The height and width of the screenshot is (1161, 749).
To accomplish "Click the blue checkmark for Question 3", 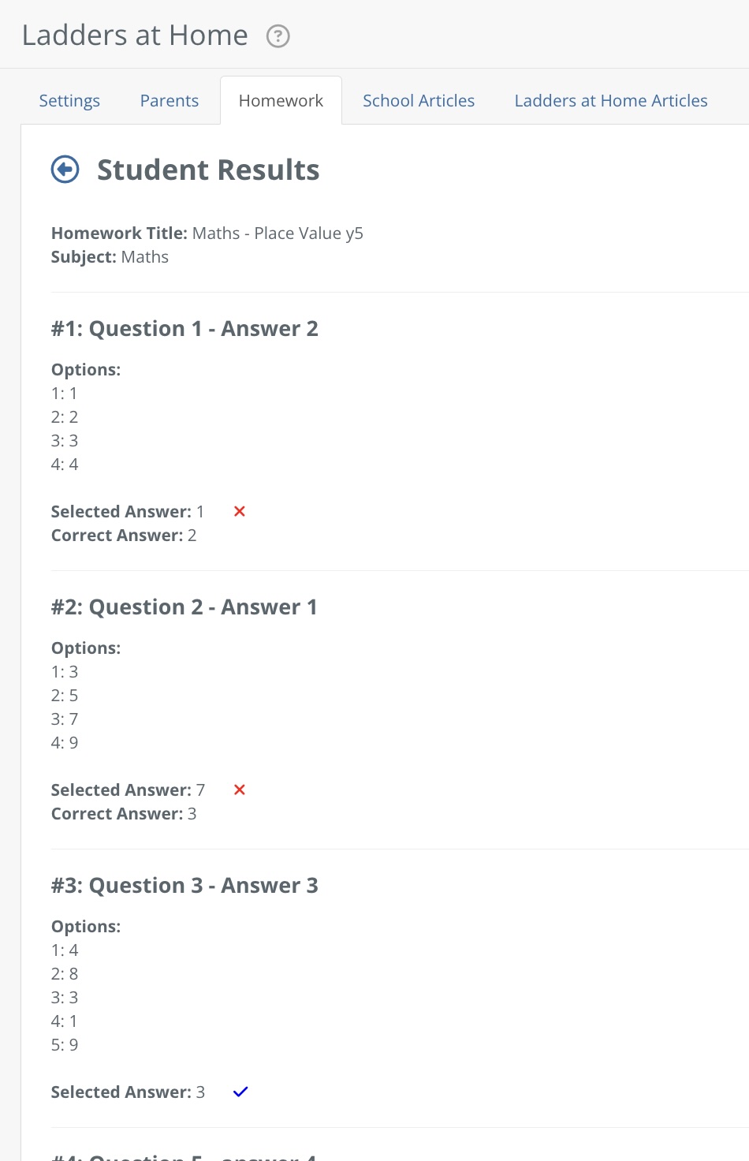I will coord(240,1092).
